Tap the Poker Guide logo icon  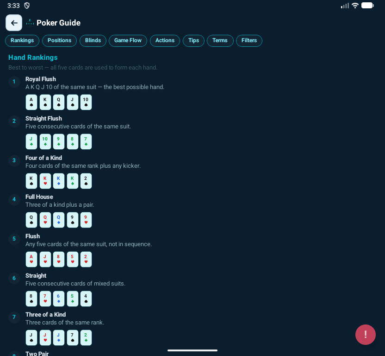30,23
